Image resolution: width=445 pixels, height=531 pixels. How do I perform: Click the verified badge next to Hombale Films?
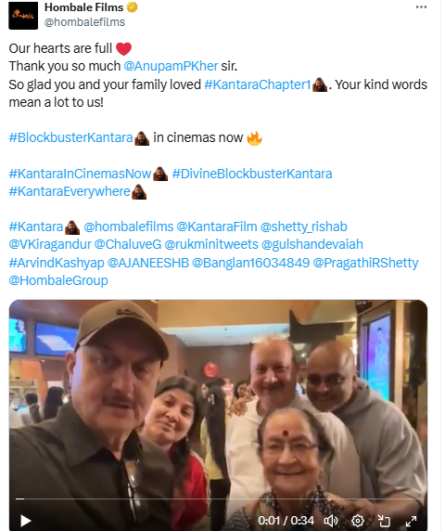coord(132,7)
